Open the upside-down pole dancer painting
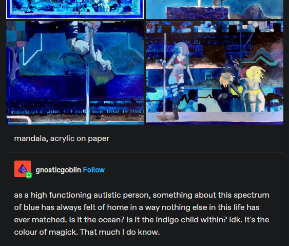 [75, 73]
